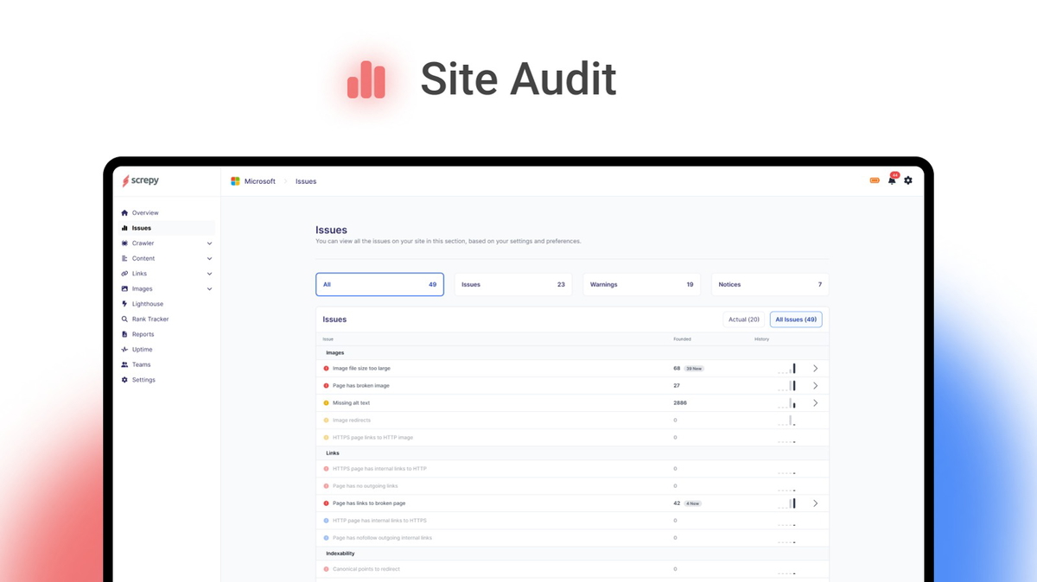Click the Rank Tracker magnifier icon
The height and width of the screenshot is (582, 1037).
point(125,319)
